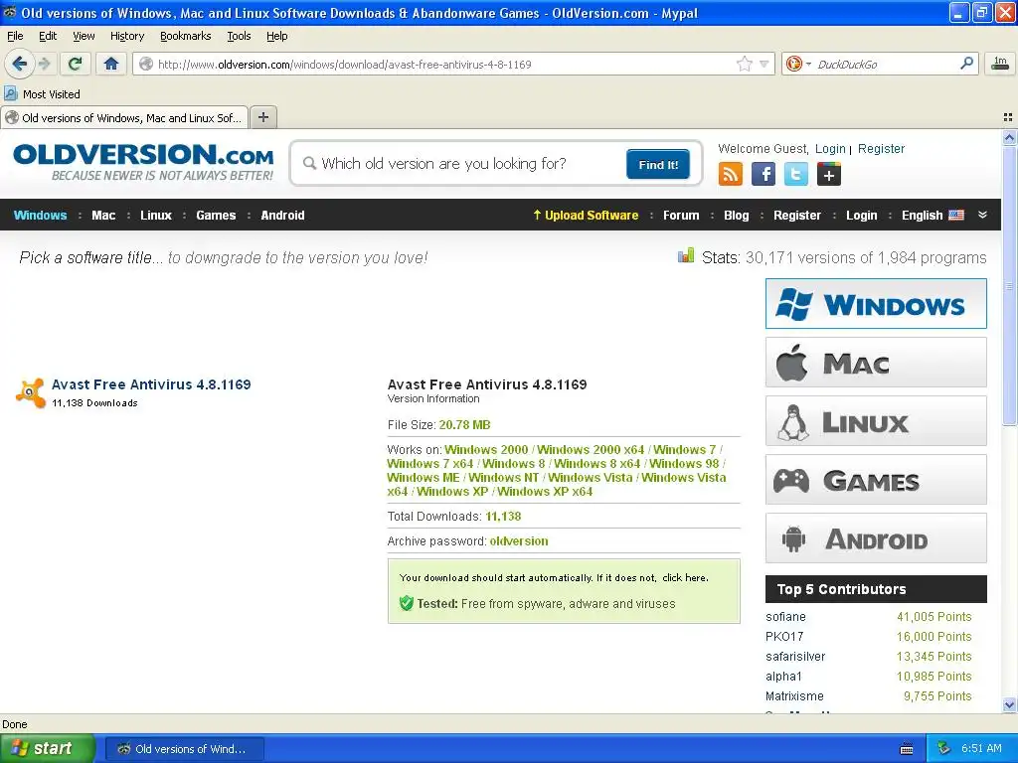This screenshot has height=763, width=1018.
Task: Open the Help menu
Action: tap(276, 36)
